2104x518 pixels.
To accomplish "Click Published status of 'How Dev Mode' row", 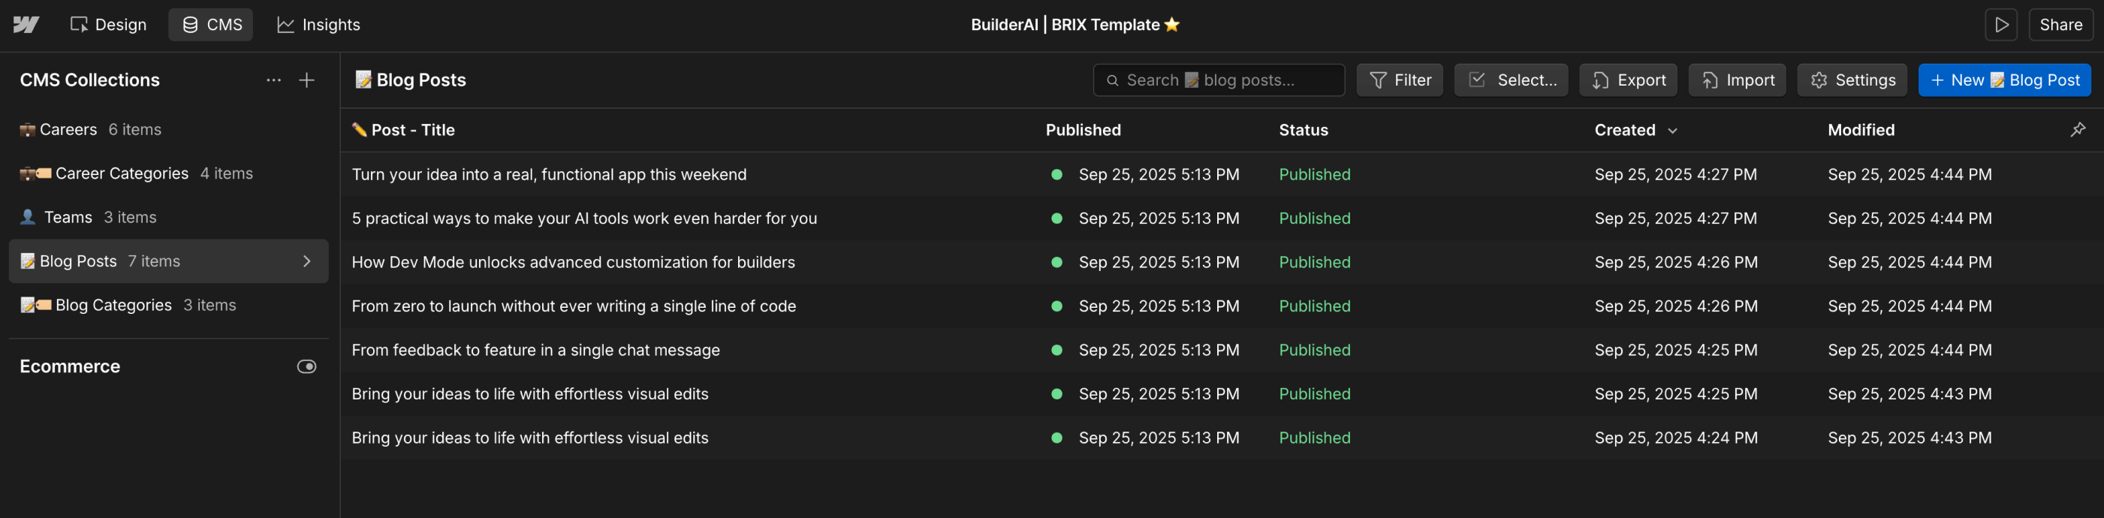I will tap(1314, 262).
